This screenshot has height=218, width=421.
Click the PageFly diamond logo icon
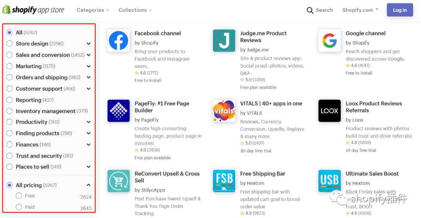[119, 111]
